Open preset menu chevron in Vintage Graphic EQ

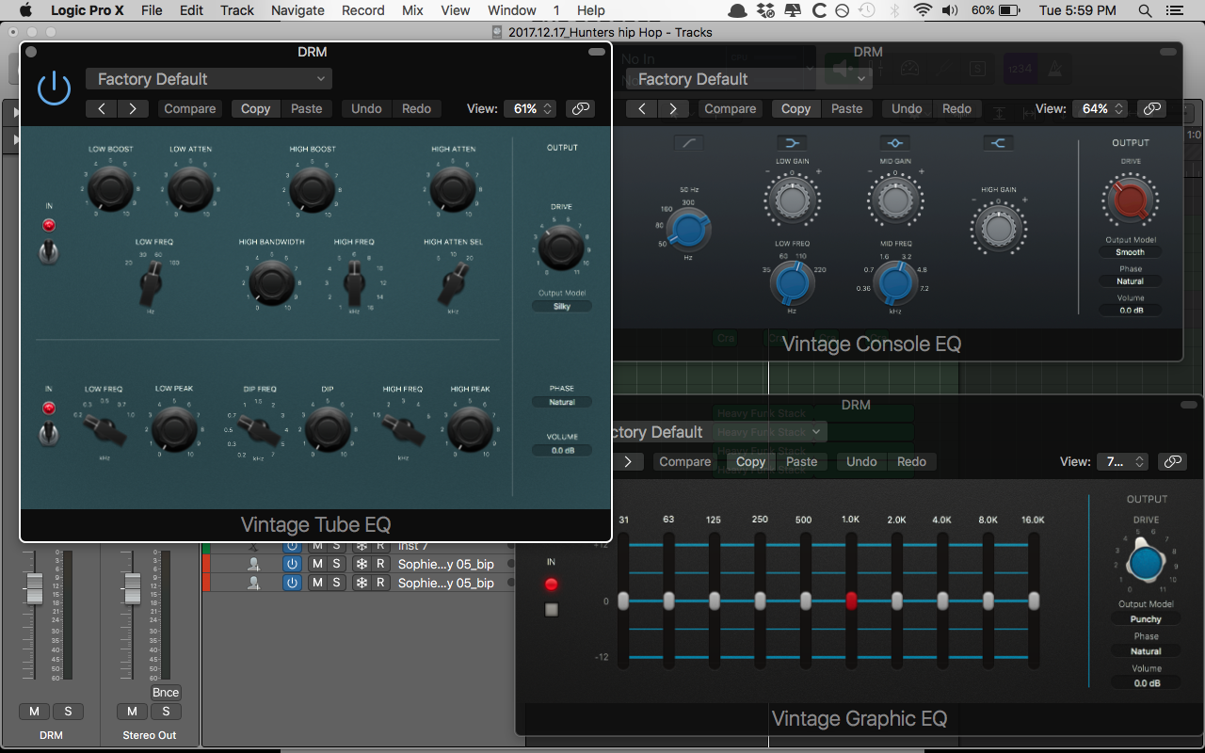pos(816,432)
